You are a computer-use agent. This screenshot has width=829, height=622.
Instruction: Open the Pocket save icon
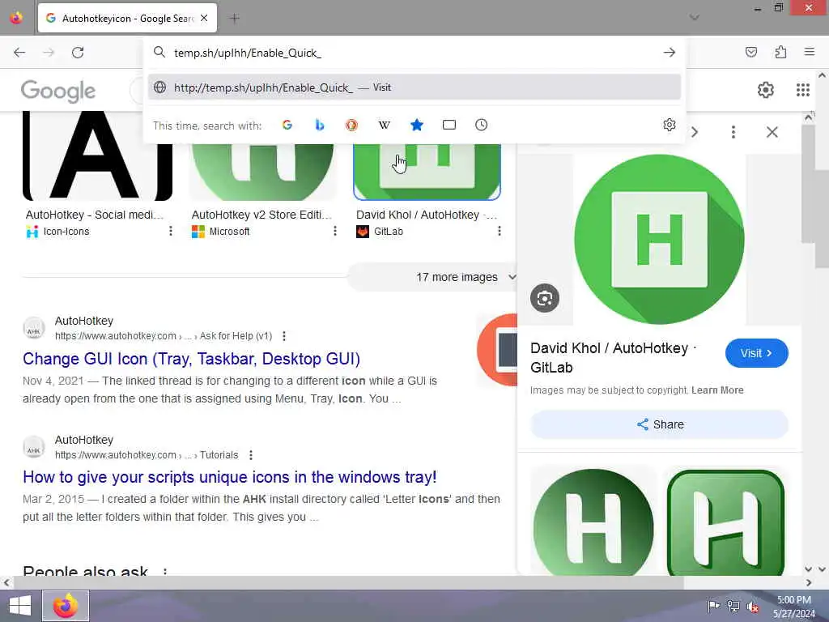pyautogui.click(x=751, y=52)
